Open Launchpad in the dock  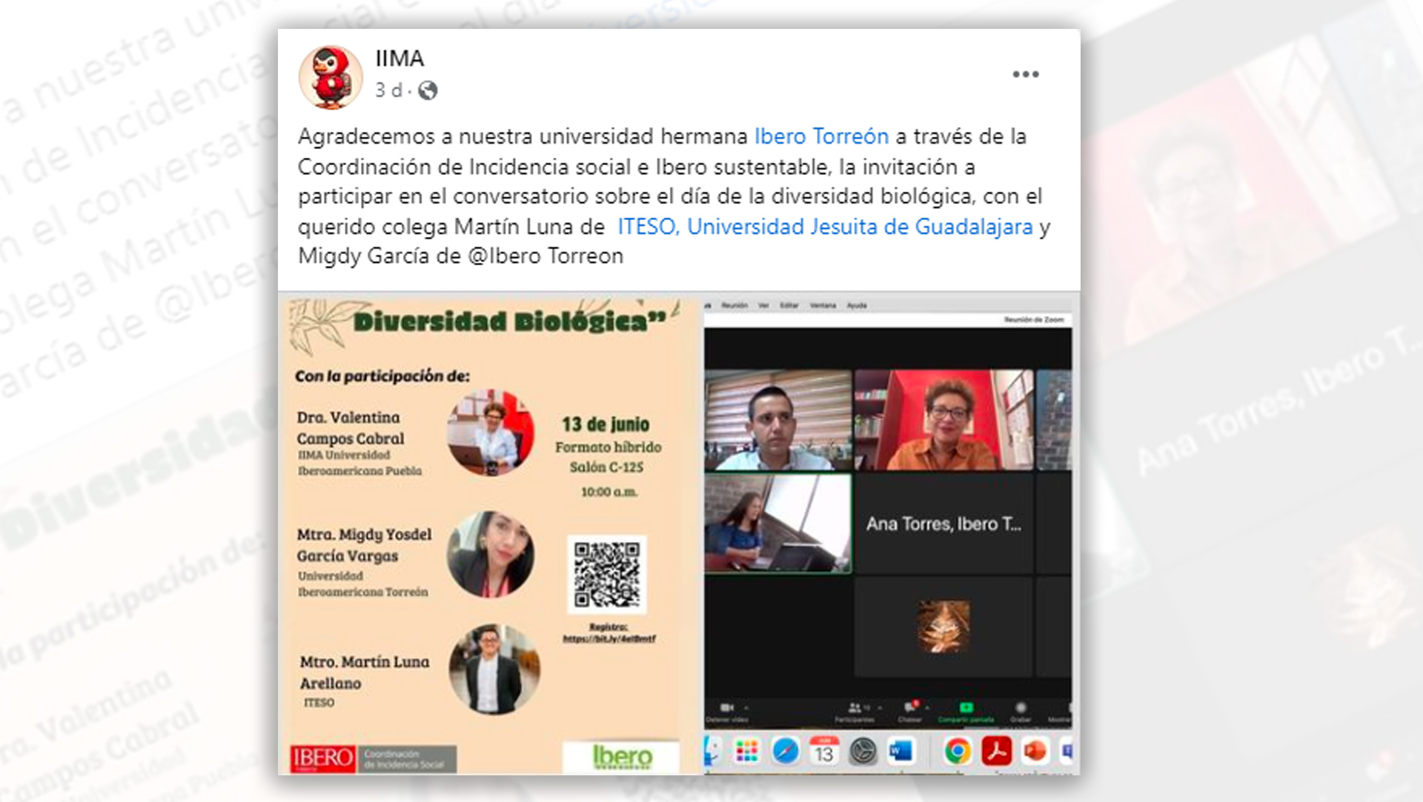coord(746,752)
